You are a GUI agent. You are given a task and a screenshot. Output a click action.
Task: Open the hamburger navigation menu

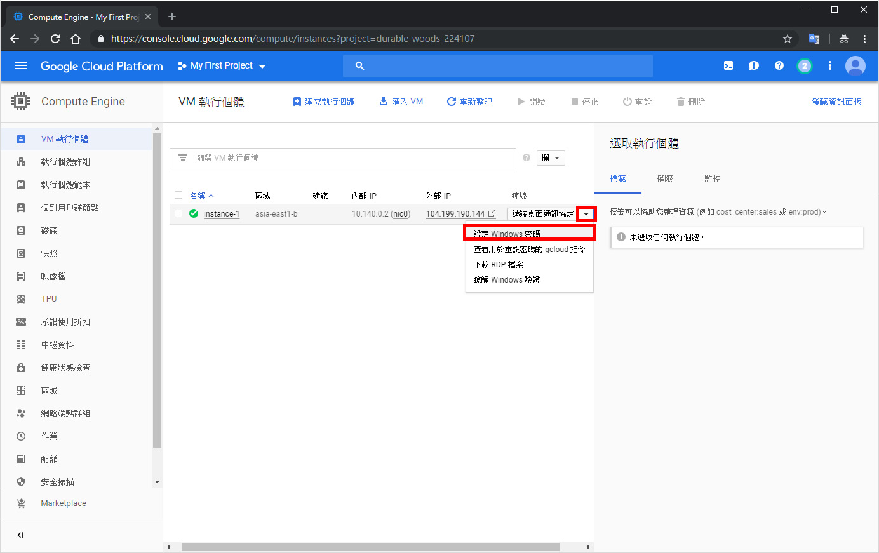(21, 66)
